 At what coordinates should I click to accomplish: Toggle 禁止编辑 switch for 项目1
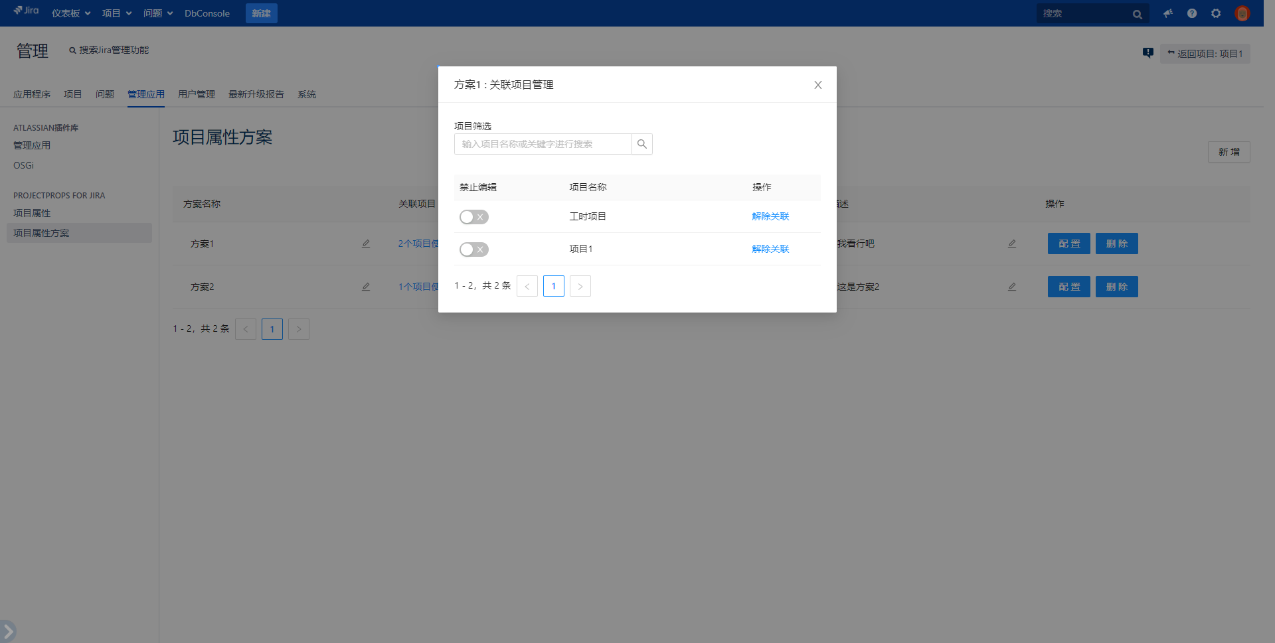tap(473, 250)
